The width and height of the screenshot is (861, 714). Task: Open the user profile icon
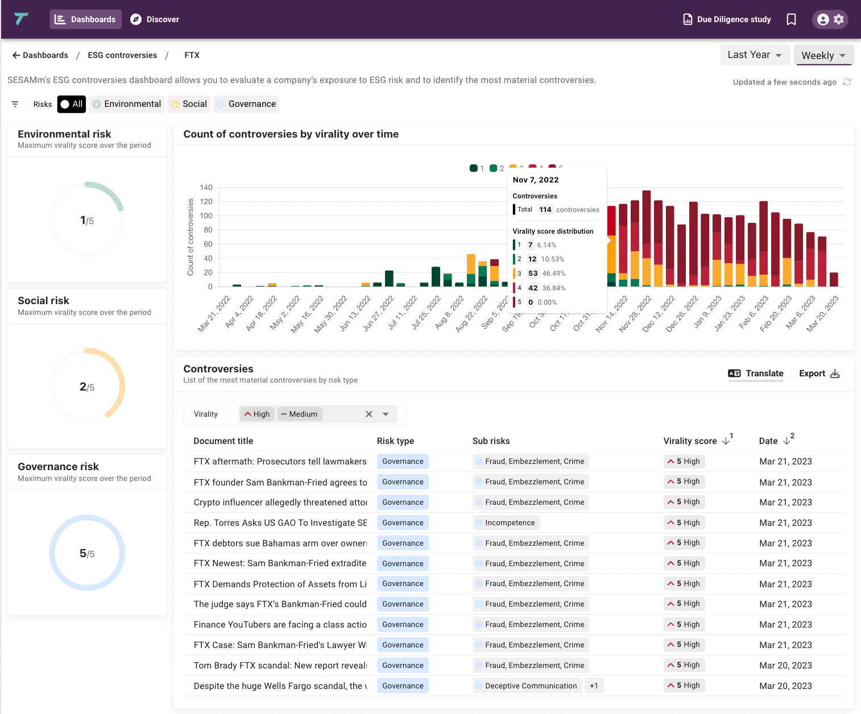[x=822, y=19]
